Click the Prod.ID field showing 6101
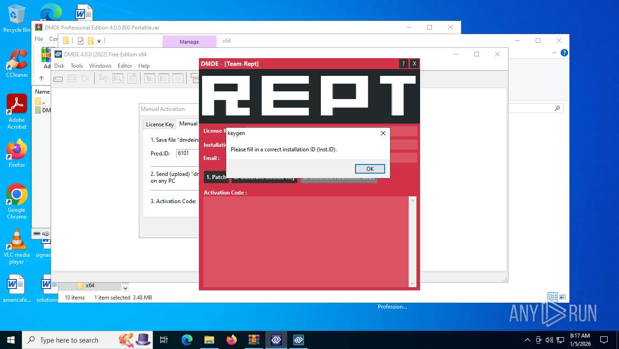This screenshot has width=619, height=349. click(188, 153)
